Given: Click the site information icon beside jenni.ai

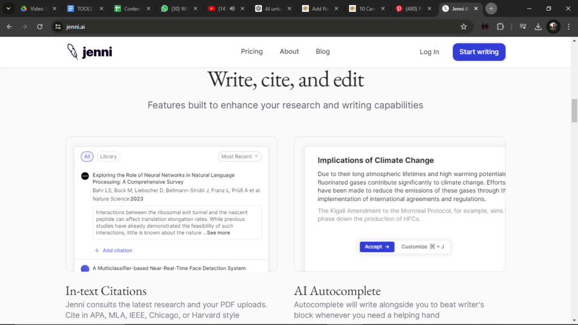Looking at the screenshot, I should click(57, 27).
